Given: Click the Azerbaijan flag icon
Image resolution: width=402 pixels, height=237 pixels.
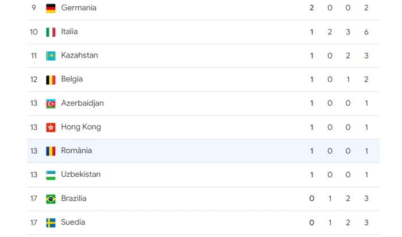Looking at the screenshot, I should (51, 103).
